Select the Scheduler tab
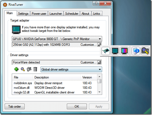Viewport: 152px width, 115px height. pyautogui.click(x=72, y=14)
